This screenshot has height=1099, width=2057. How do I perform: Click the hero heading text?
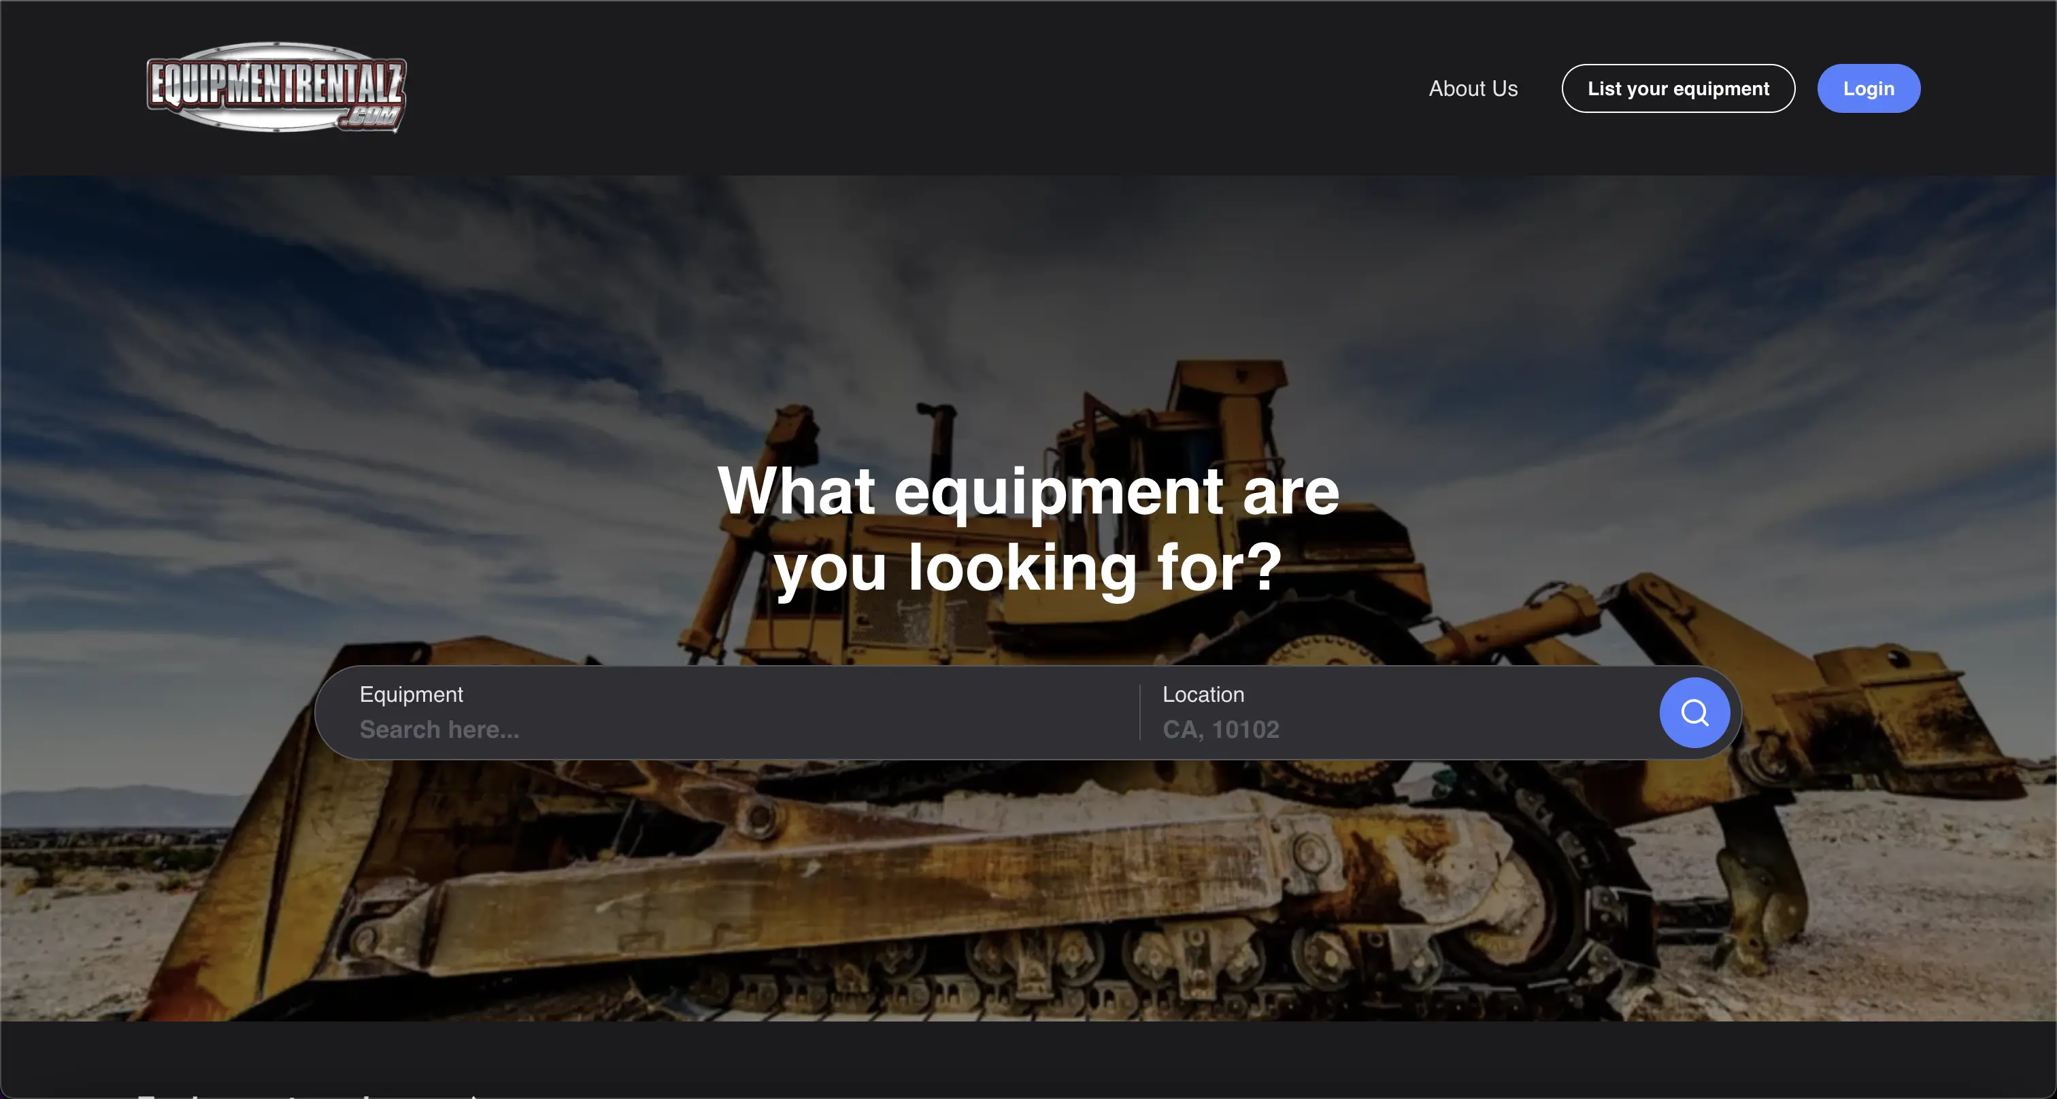1028,530
